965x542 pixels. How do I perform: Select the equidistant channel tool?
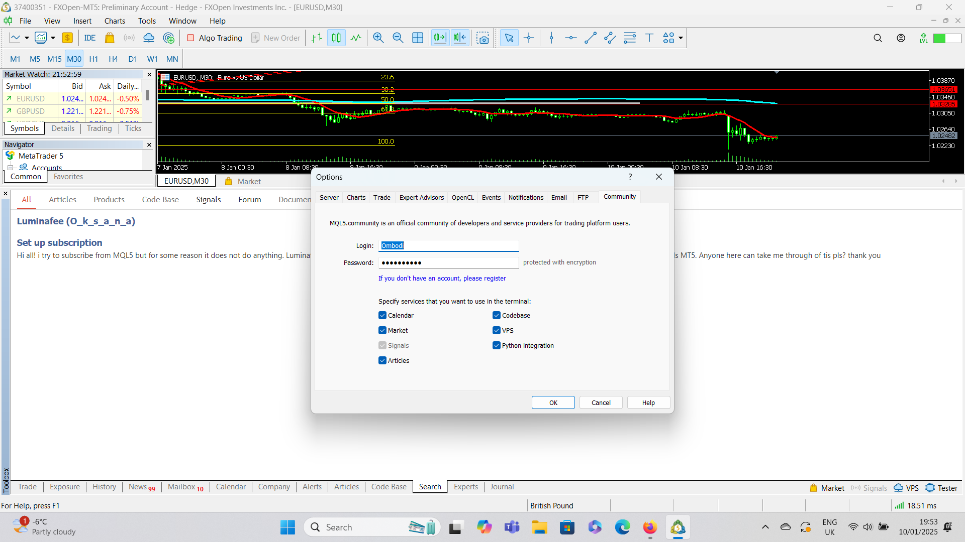610,38
